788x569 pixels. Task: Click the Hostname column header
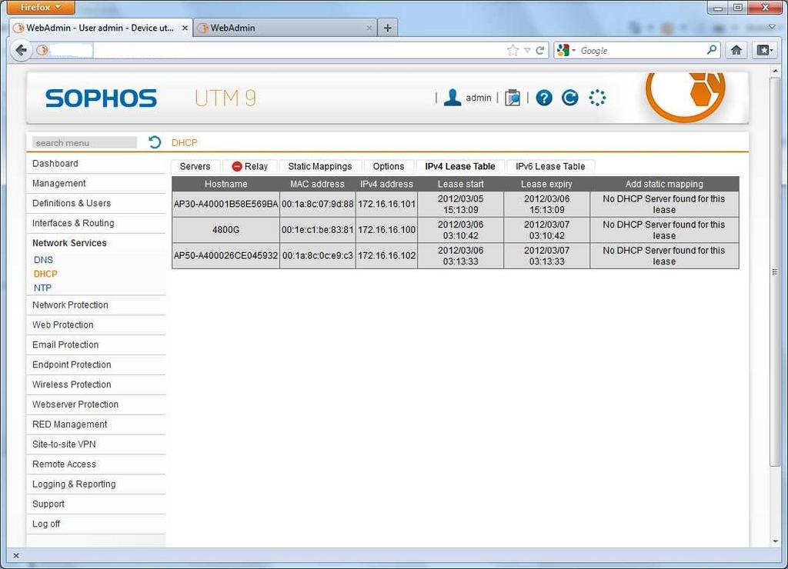point(225,184)
